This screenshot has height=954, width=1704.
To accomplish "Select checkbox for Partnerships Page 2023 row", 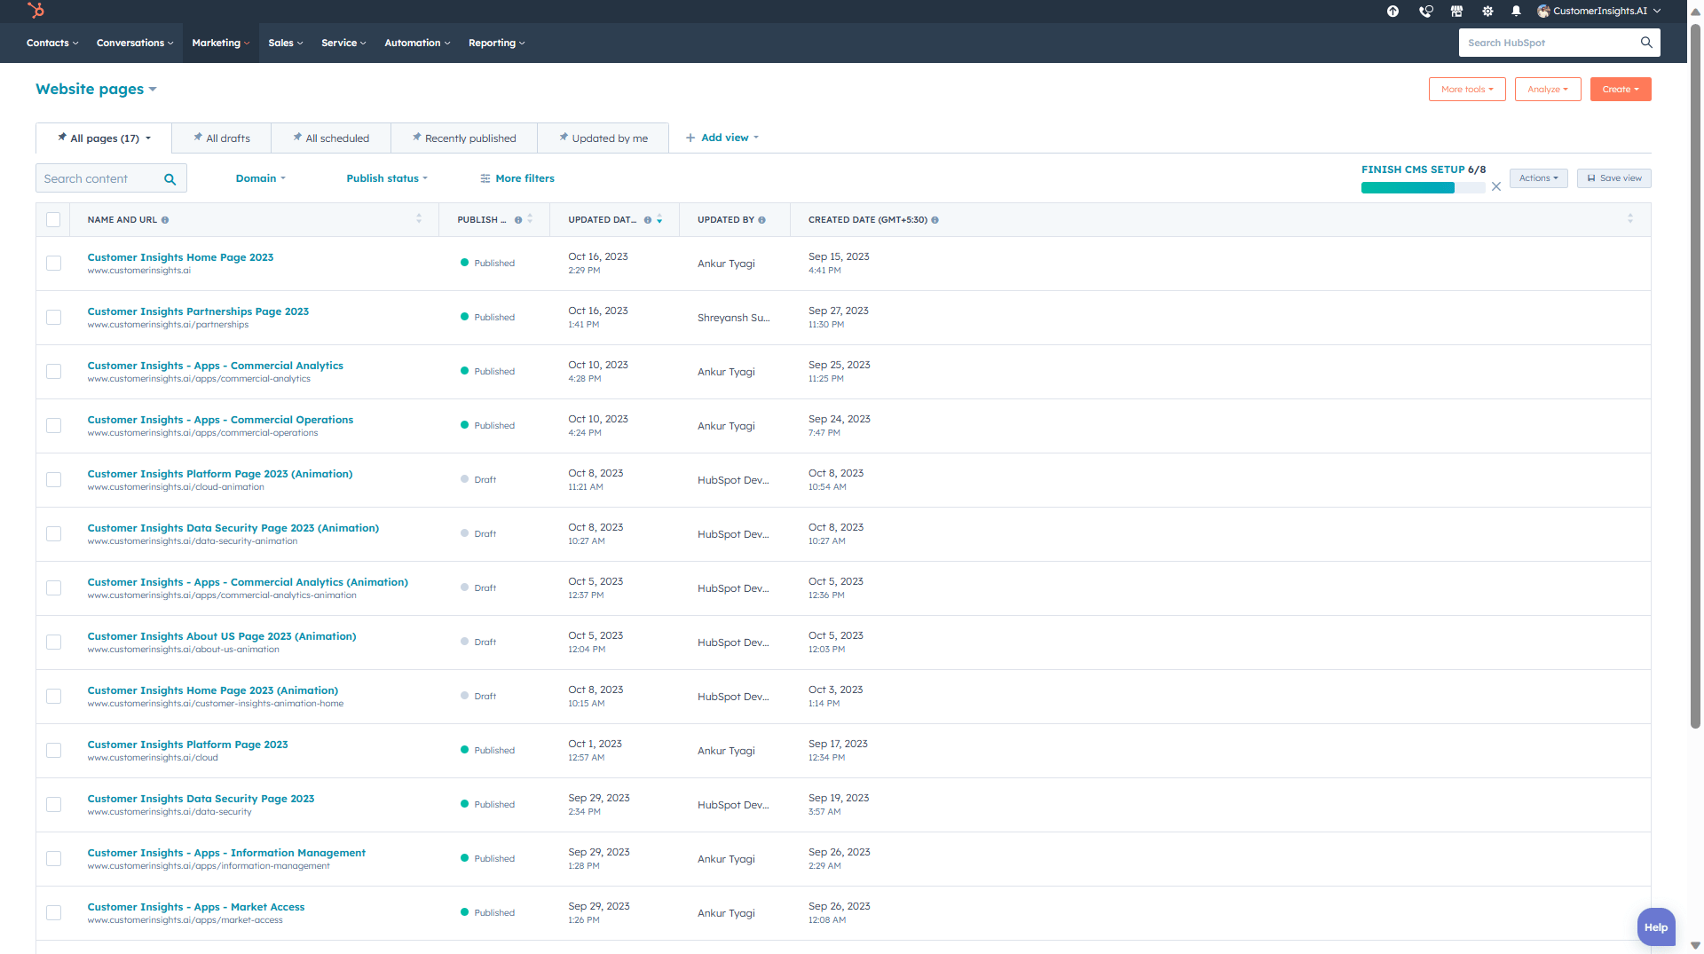I will tap(53, 318).
